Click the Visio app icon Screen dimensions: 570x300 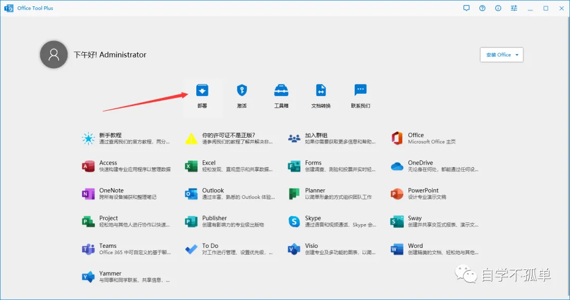point(294,249)
